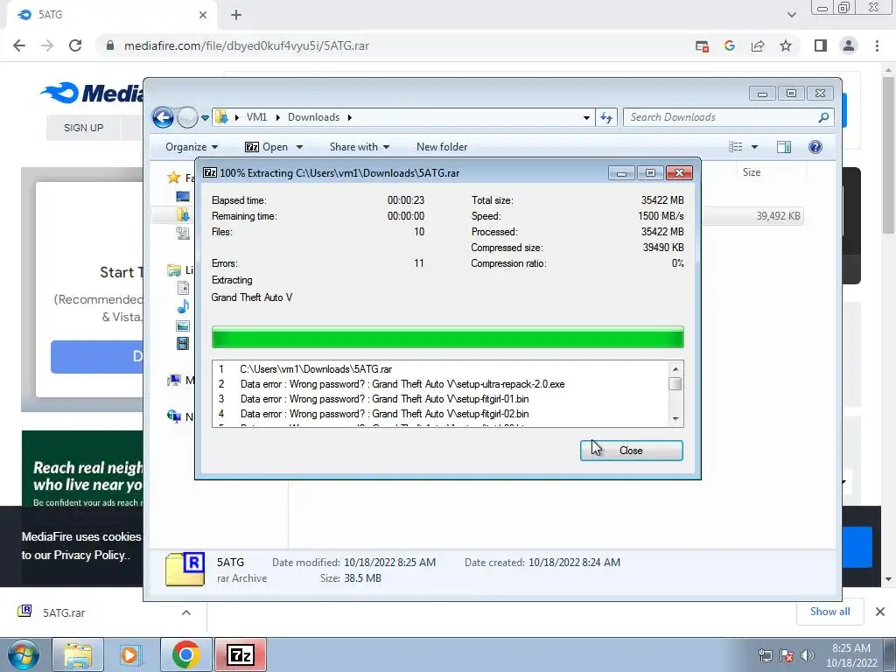Change view icon in Explorer
This screenshot has height=672, width=896.
point(735,147)
